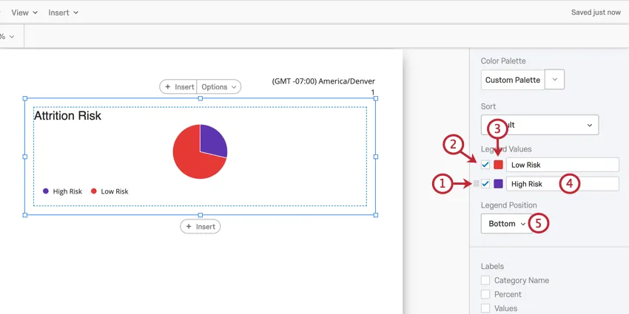Open the View menu
This screenshot has height=314, width=629.
(24, 13)
